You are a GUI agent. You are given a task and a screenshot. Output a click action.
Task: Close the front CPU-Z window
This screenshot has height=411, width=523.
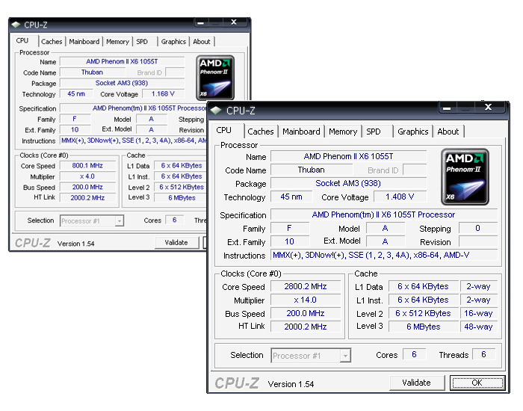coord(489,107)
